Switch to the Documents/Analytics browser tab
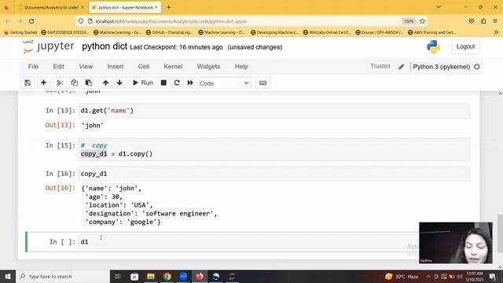503x283 pixels. [51, 7]
